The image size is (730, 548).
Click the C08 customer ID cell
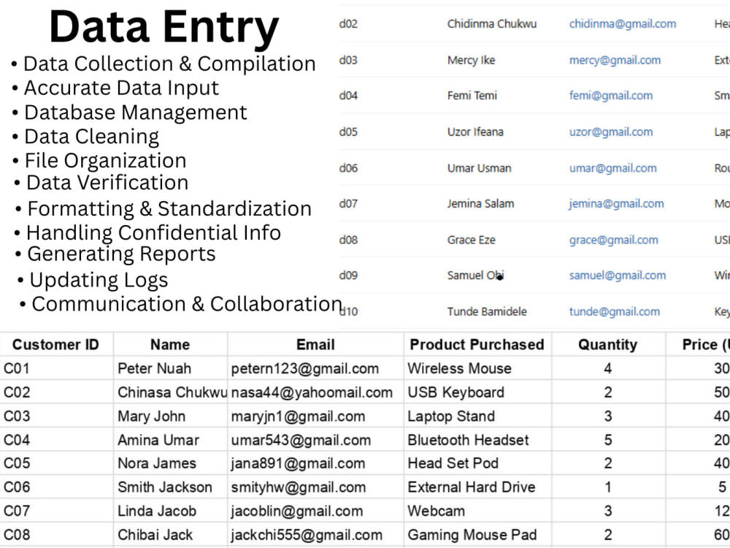pos(56,535)
